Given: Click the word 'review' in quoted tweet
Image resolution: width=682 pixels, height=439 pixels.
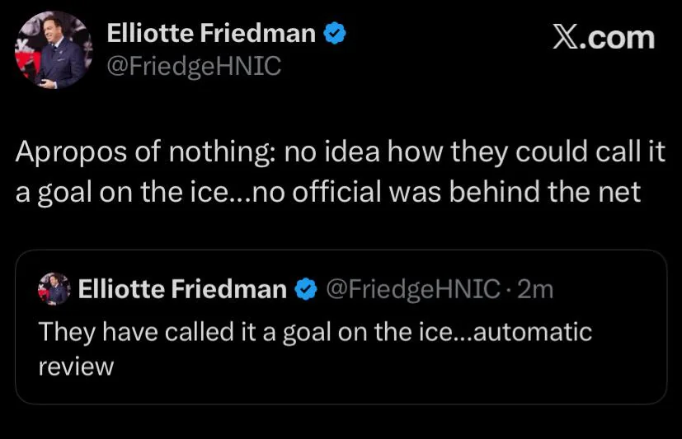Looking at the screenshot, I should pos(76,366).
